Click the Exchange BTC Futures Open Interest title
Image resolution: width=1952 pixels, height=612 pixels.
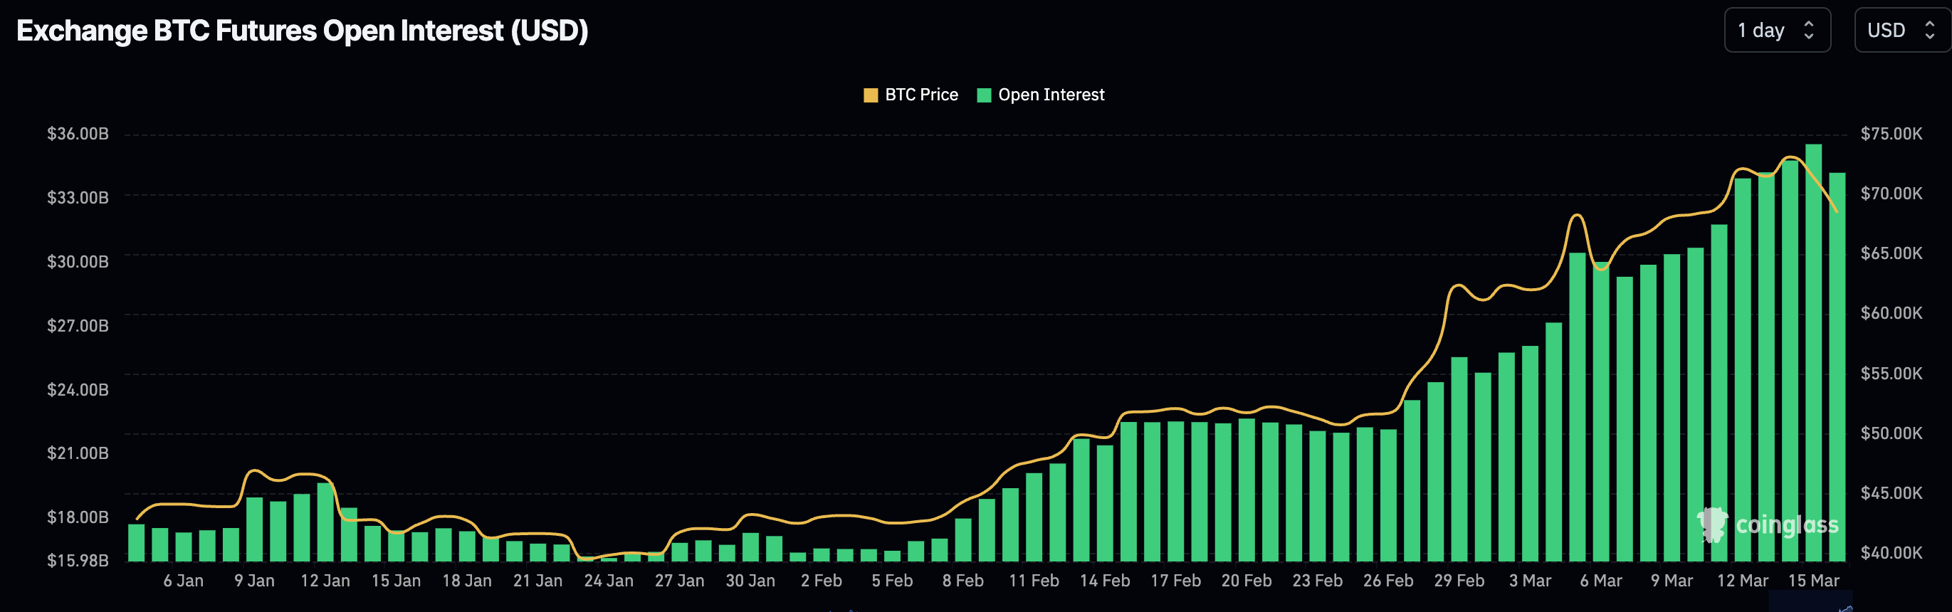tap(303, 31)
